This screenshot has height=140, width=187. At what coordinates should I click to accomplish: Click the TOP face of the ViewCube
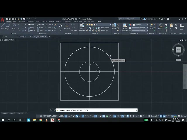(178, 50)
